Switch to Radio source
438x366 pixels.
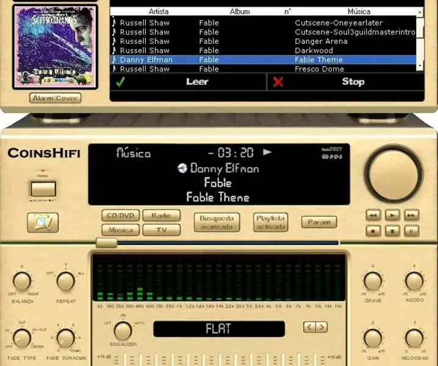[162, 216]
